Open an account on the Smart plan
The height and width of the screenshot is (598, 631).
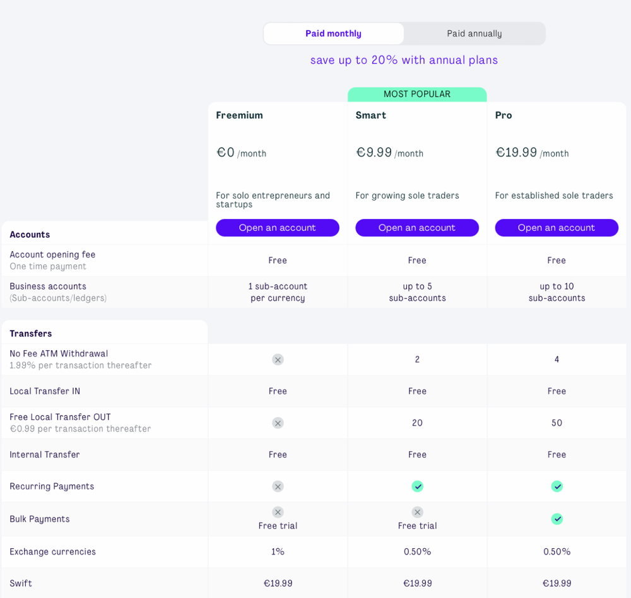pyautogui.click(x=417, y=228)
